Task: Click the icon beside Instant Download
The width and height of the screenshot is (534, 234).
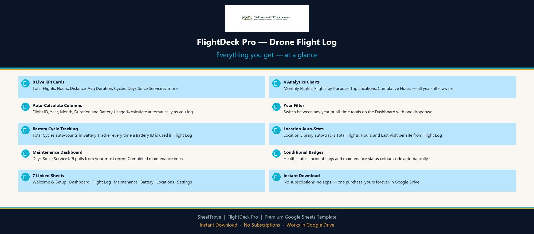Action: coord(276,177)
